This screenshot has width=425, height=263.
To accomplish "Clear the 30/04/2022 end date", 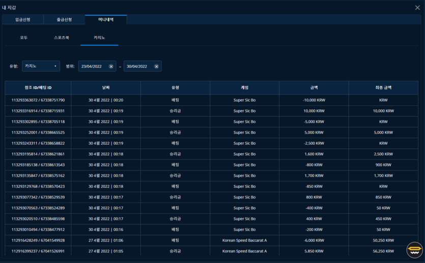I will [156, 67].
